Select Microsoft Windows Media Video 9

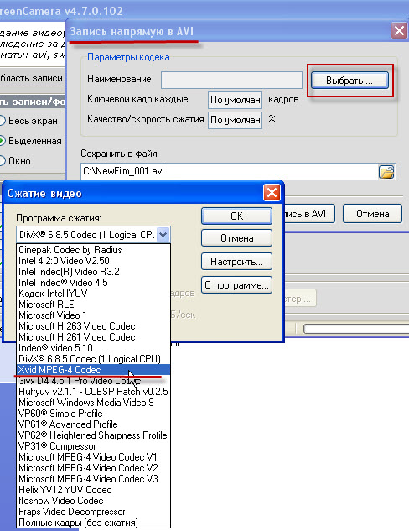[93, 403]
